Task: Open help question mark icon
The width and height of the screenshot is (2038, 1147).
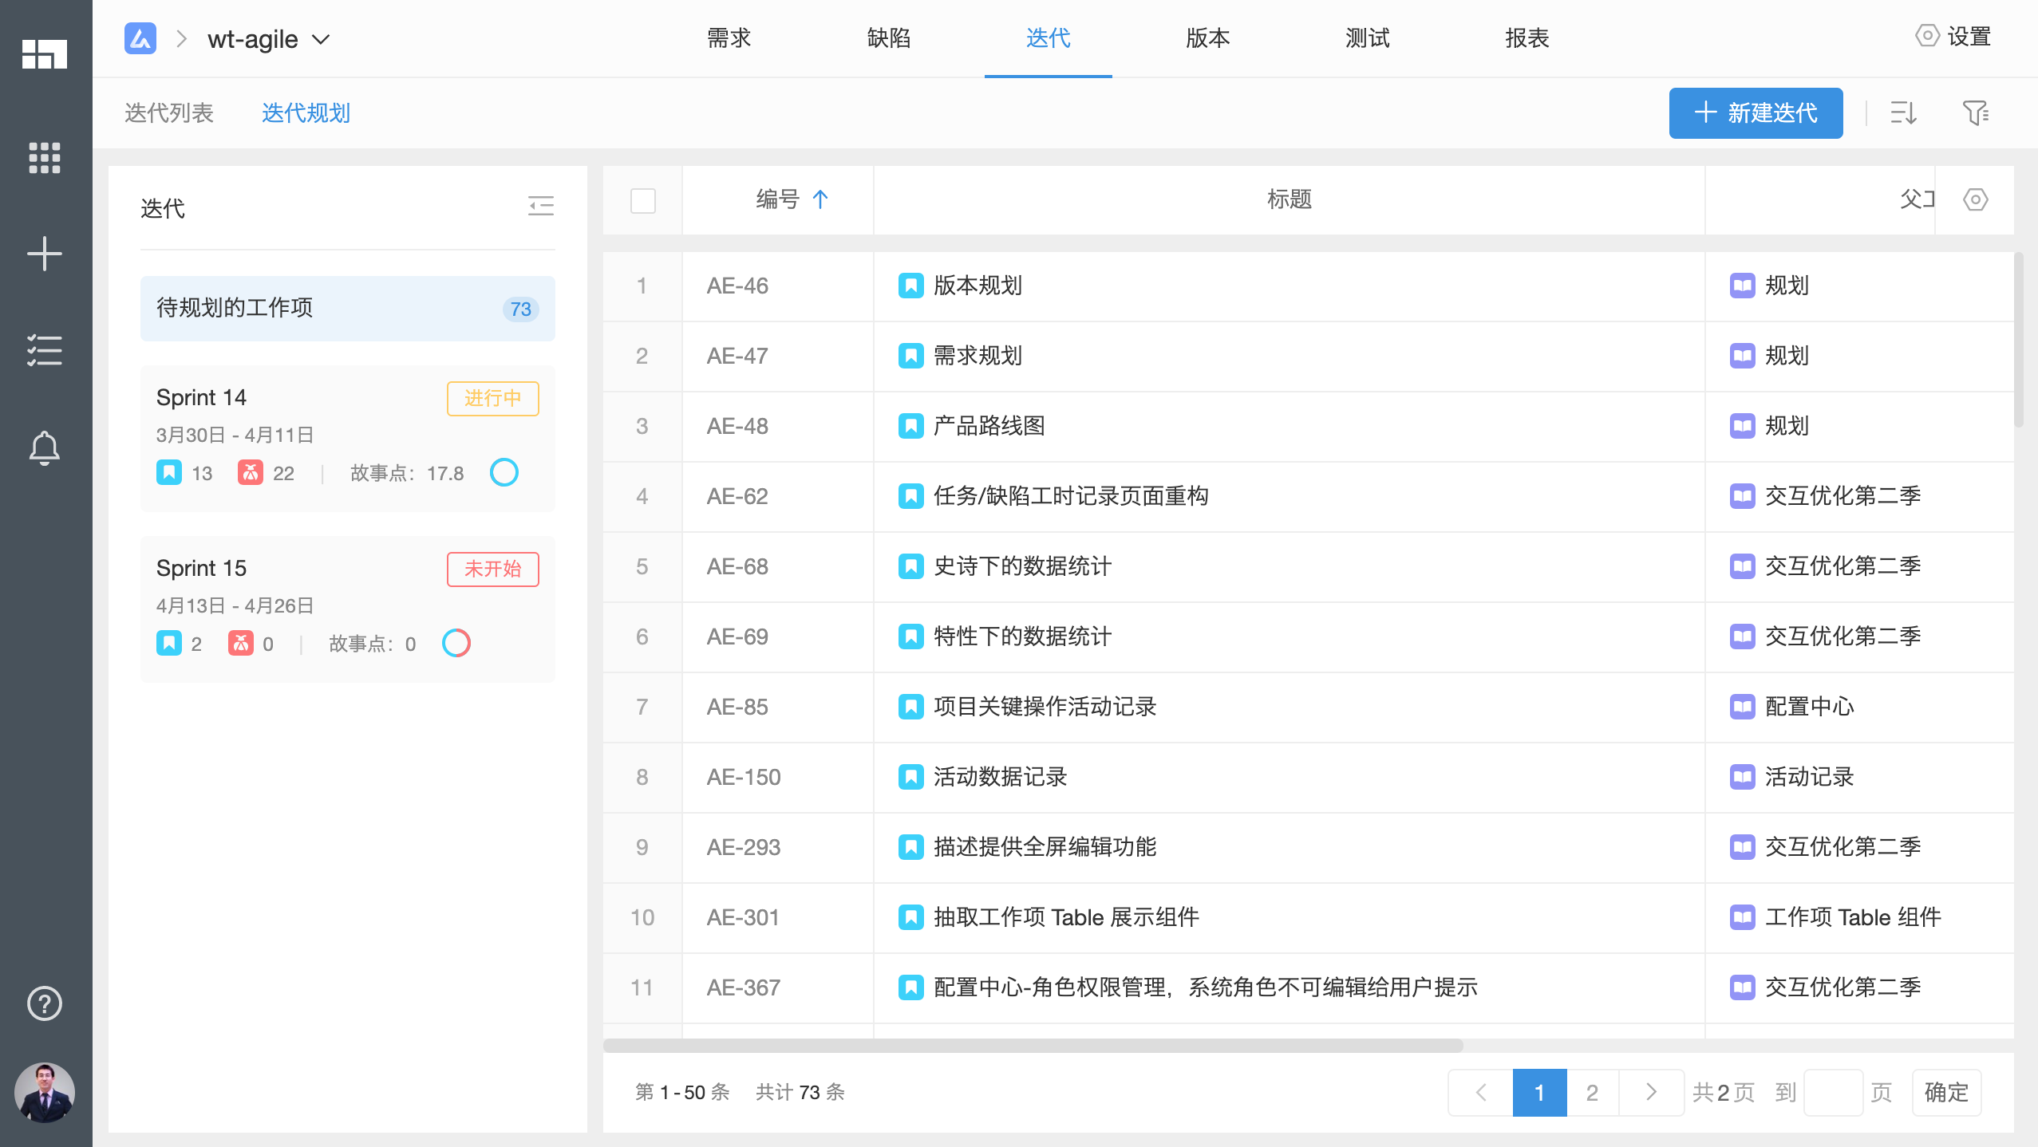Action: click(45, 1003)
